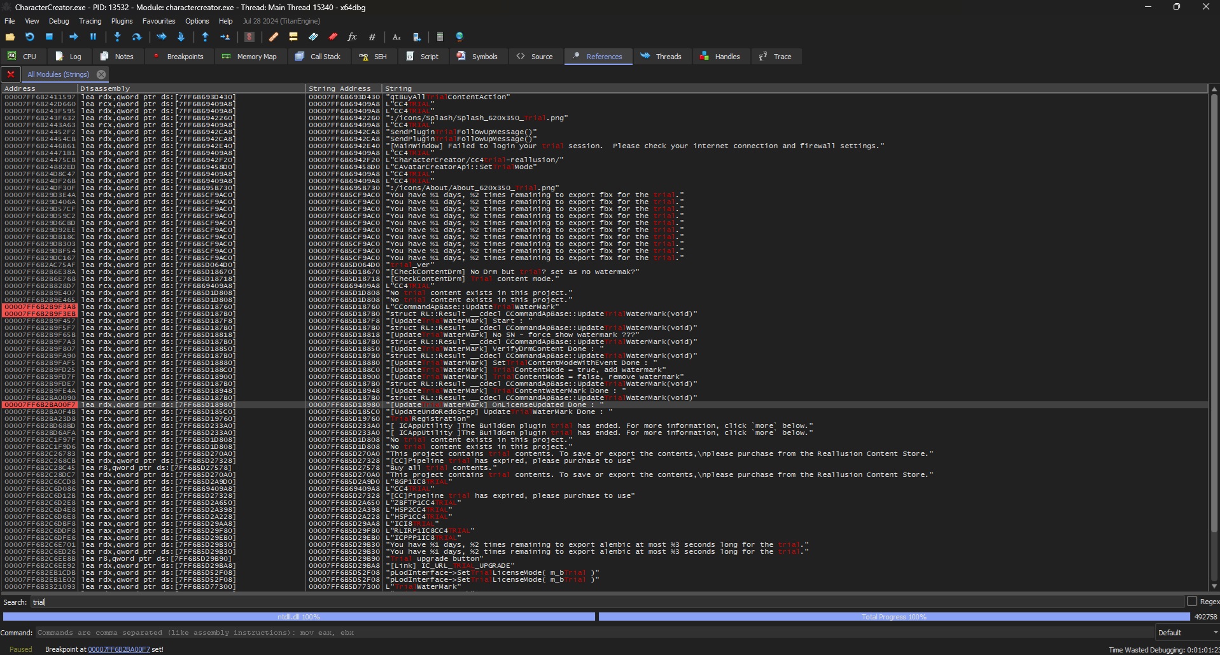Open the Calculator toolbar icon
The width and height of the screenshot is (1220, 655).
[439, 37]
